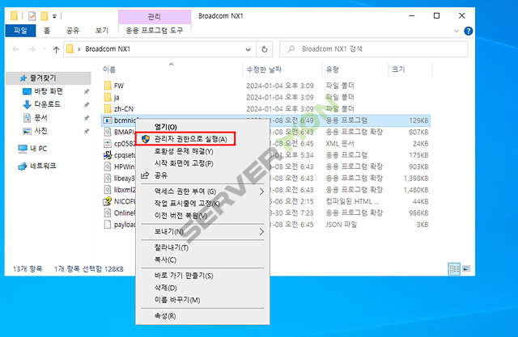Choose 호환성 문제 해결(Y) menu entry
Screen dimensions: 518x337
coord(184,151)
